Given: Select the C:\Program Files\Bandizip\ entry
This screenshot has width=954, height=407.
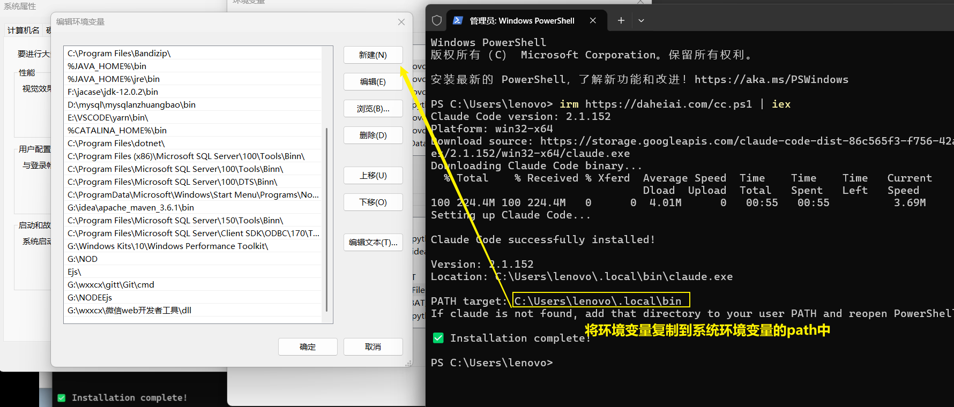Looking at the screenshot, I should 193,54.
